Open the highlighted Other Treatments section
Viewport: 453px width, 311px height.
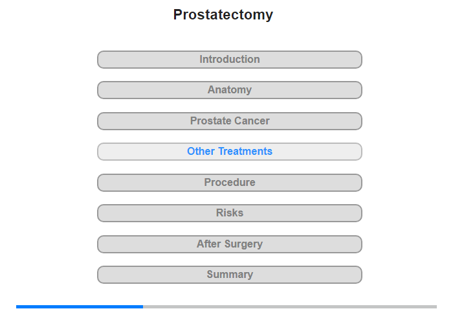229,152
